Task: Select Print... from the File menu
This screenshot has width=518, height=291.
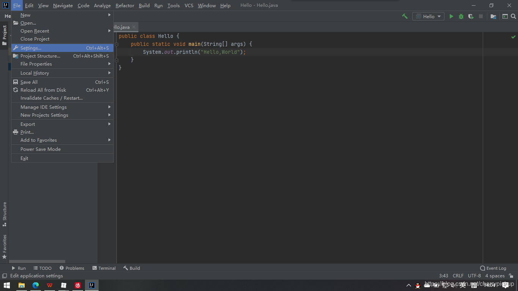Action: [62, 132]
